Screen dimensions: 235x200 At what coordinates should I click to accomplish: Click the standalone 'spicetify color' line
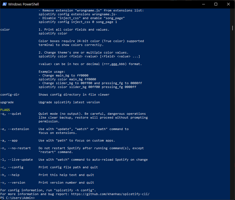point(53,33)
